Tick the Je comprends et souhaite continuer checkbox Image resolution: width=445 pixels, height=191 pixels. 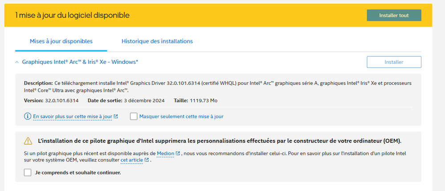pos(28,172)
